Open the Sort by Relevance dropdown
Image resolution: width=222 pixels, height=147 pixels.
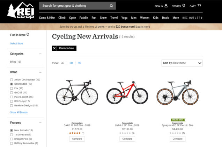(x=182, y=63)
